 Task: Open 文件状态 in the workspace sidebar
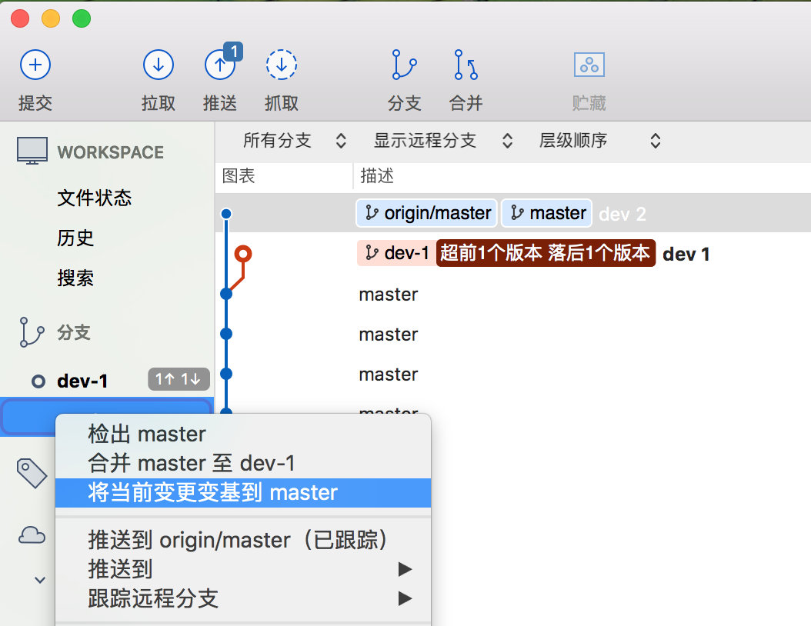pos(94,198)
